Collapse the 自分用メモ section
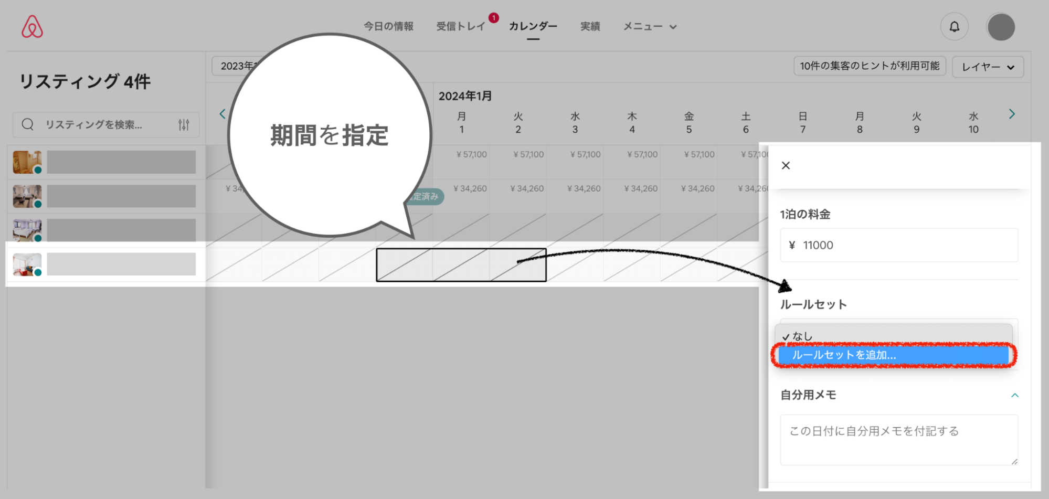The height and width of the screenshot is (499, 1049). [1014, 395]
